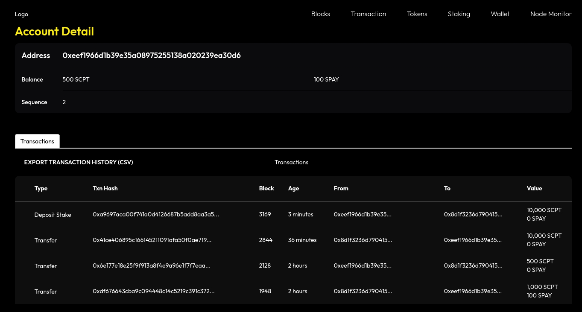Open the To address in block 2844 row
Image resolution: width=582 pixels, height=312 pixels.
tap(473, 240)
